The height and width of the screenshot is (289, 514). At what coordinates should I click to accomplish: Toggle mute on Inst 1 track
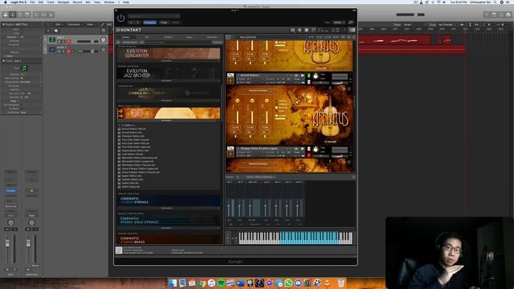[x=59, y=42]
